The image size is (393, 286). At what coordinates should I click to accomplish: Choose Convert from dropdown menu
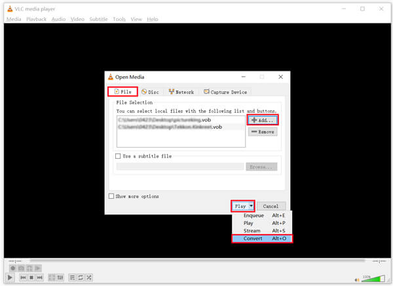click(262, 239)
